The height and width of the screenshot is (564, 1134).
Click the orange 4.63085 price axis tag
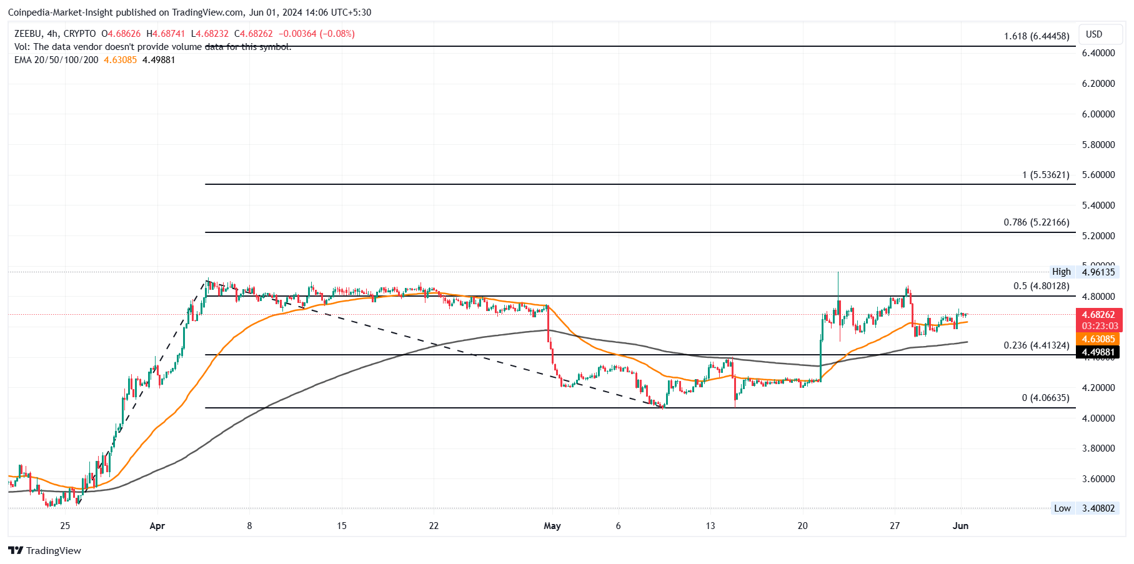point(1098,340)
